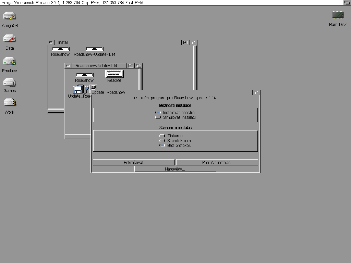Screen dimensions: 351x263
Task: Select the 'Simulovat instalaci' option
Action: pos(158,117)
